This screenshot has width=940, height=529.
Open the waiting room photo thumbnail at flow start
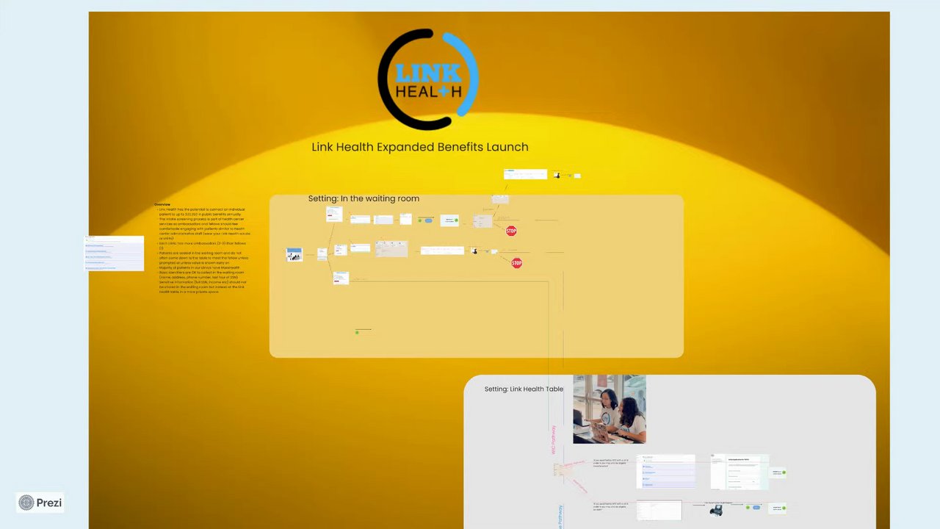click(x=294, y=255)
